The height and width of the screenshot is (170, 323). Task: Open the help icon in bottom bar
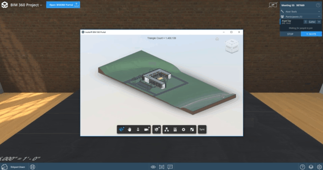click(302, 167)
